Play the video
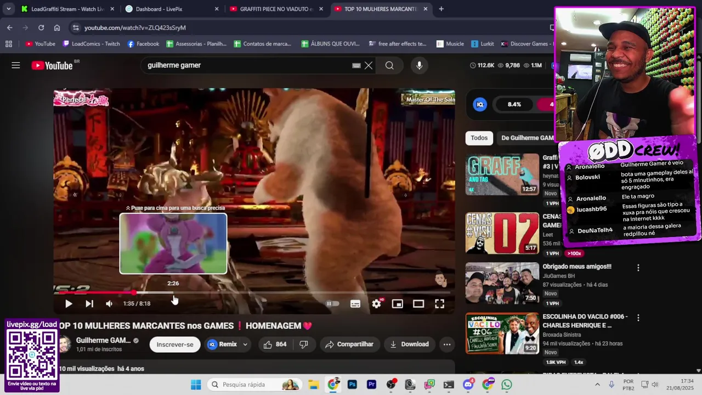This screenshot has height=395, width=702. click(69, 303)
